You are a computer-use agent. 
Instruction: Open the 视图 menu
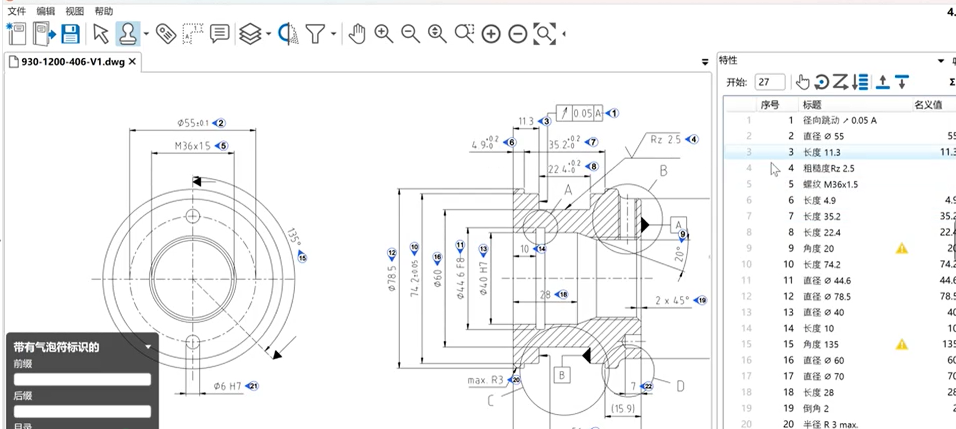point(75,11)
